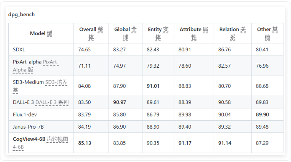Click CogView4-6B bold attribute score 91.17
The width and height of the screenshot is (291, 162).
pyautogui.click(x=185, y=143)
